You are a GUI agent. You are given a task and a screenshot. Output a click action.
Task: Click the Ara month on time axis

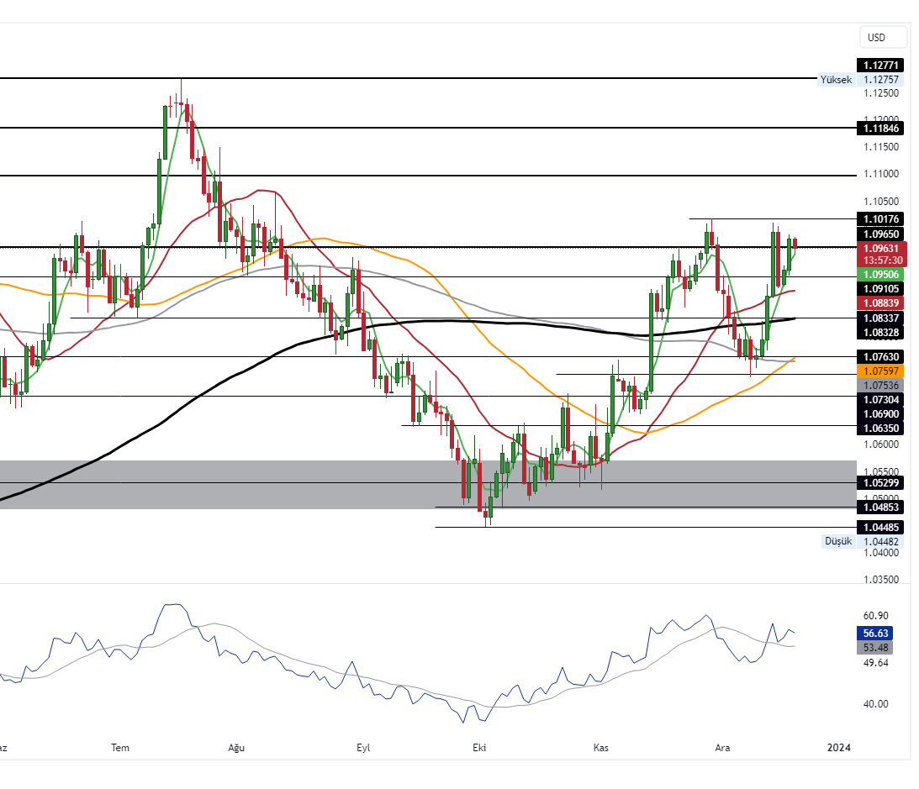(x=721, y=747)
